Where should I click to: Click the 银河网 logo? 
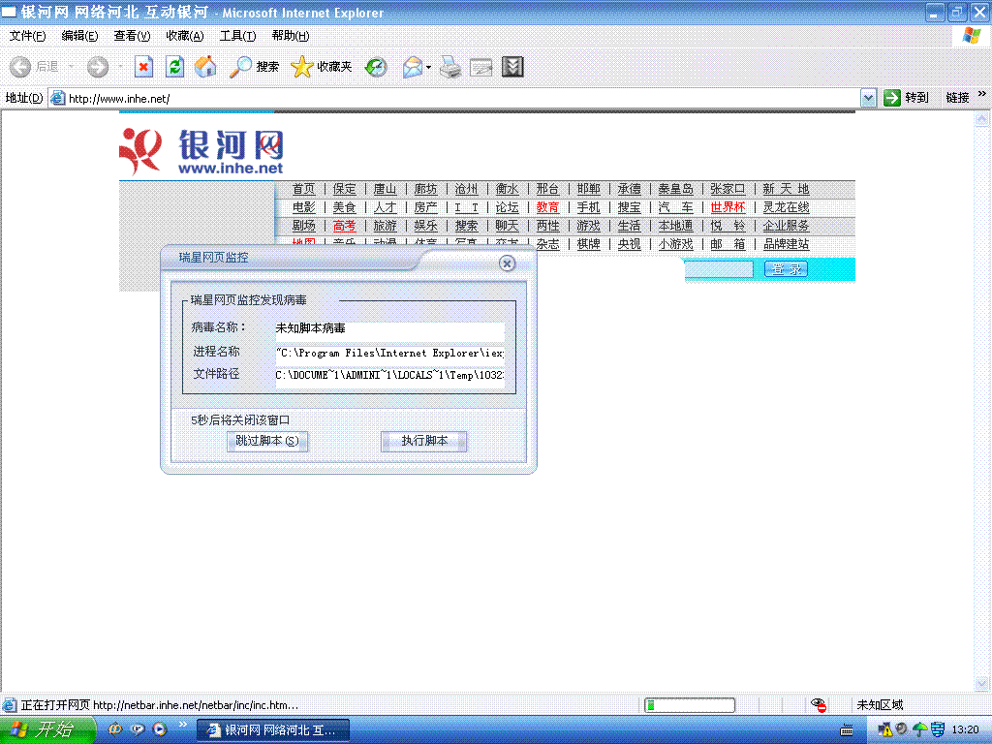point(201,151)
